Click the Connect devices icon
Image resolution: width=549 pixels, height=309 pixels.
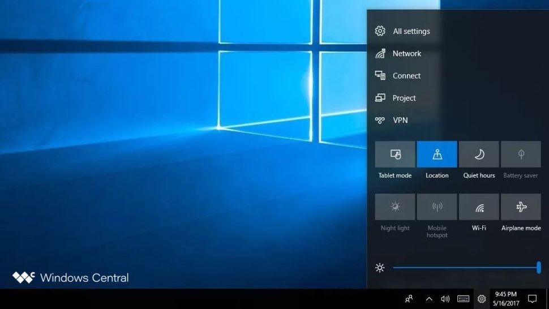(x=380, y=76)
